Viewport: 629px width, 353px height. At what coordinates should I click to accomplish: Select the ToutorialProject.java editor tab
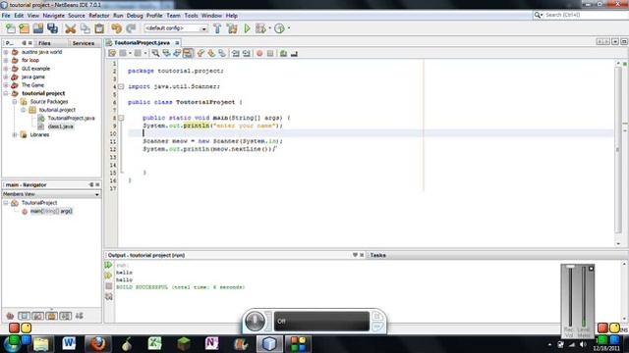click(x=142, y=42)
